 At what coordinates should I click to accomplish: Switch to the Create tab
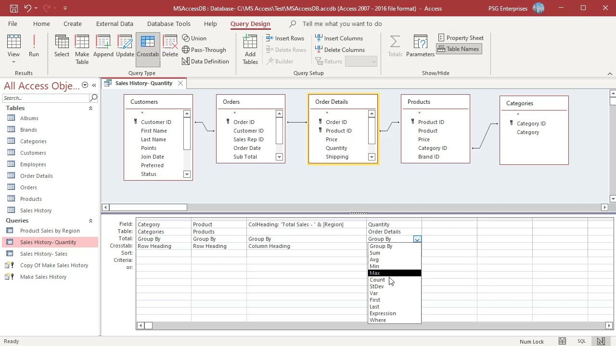coord(73,24)
